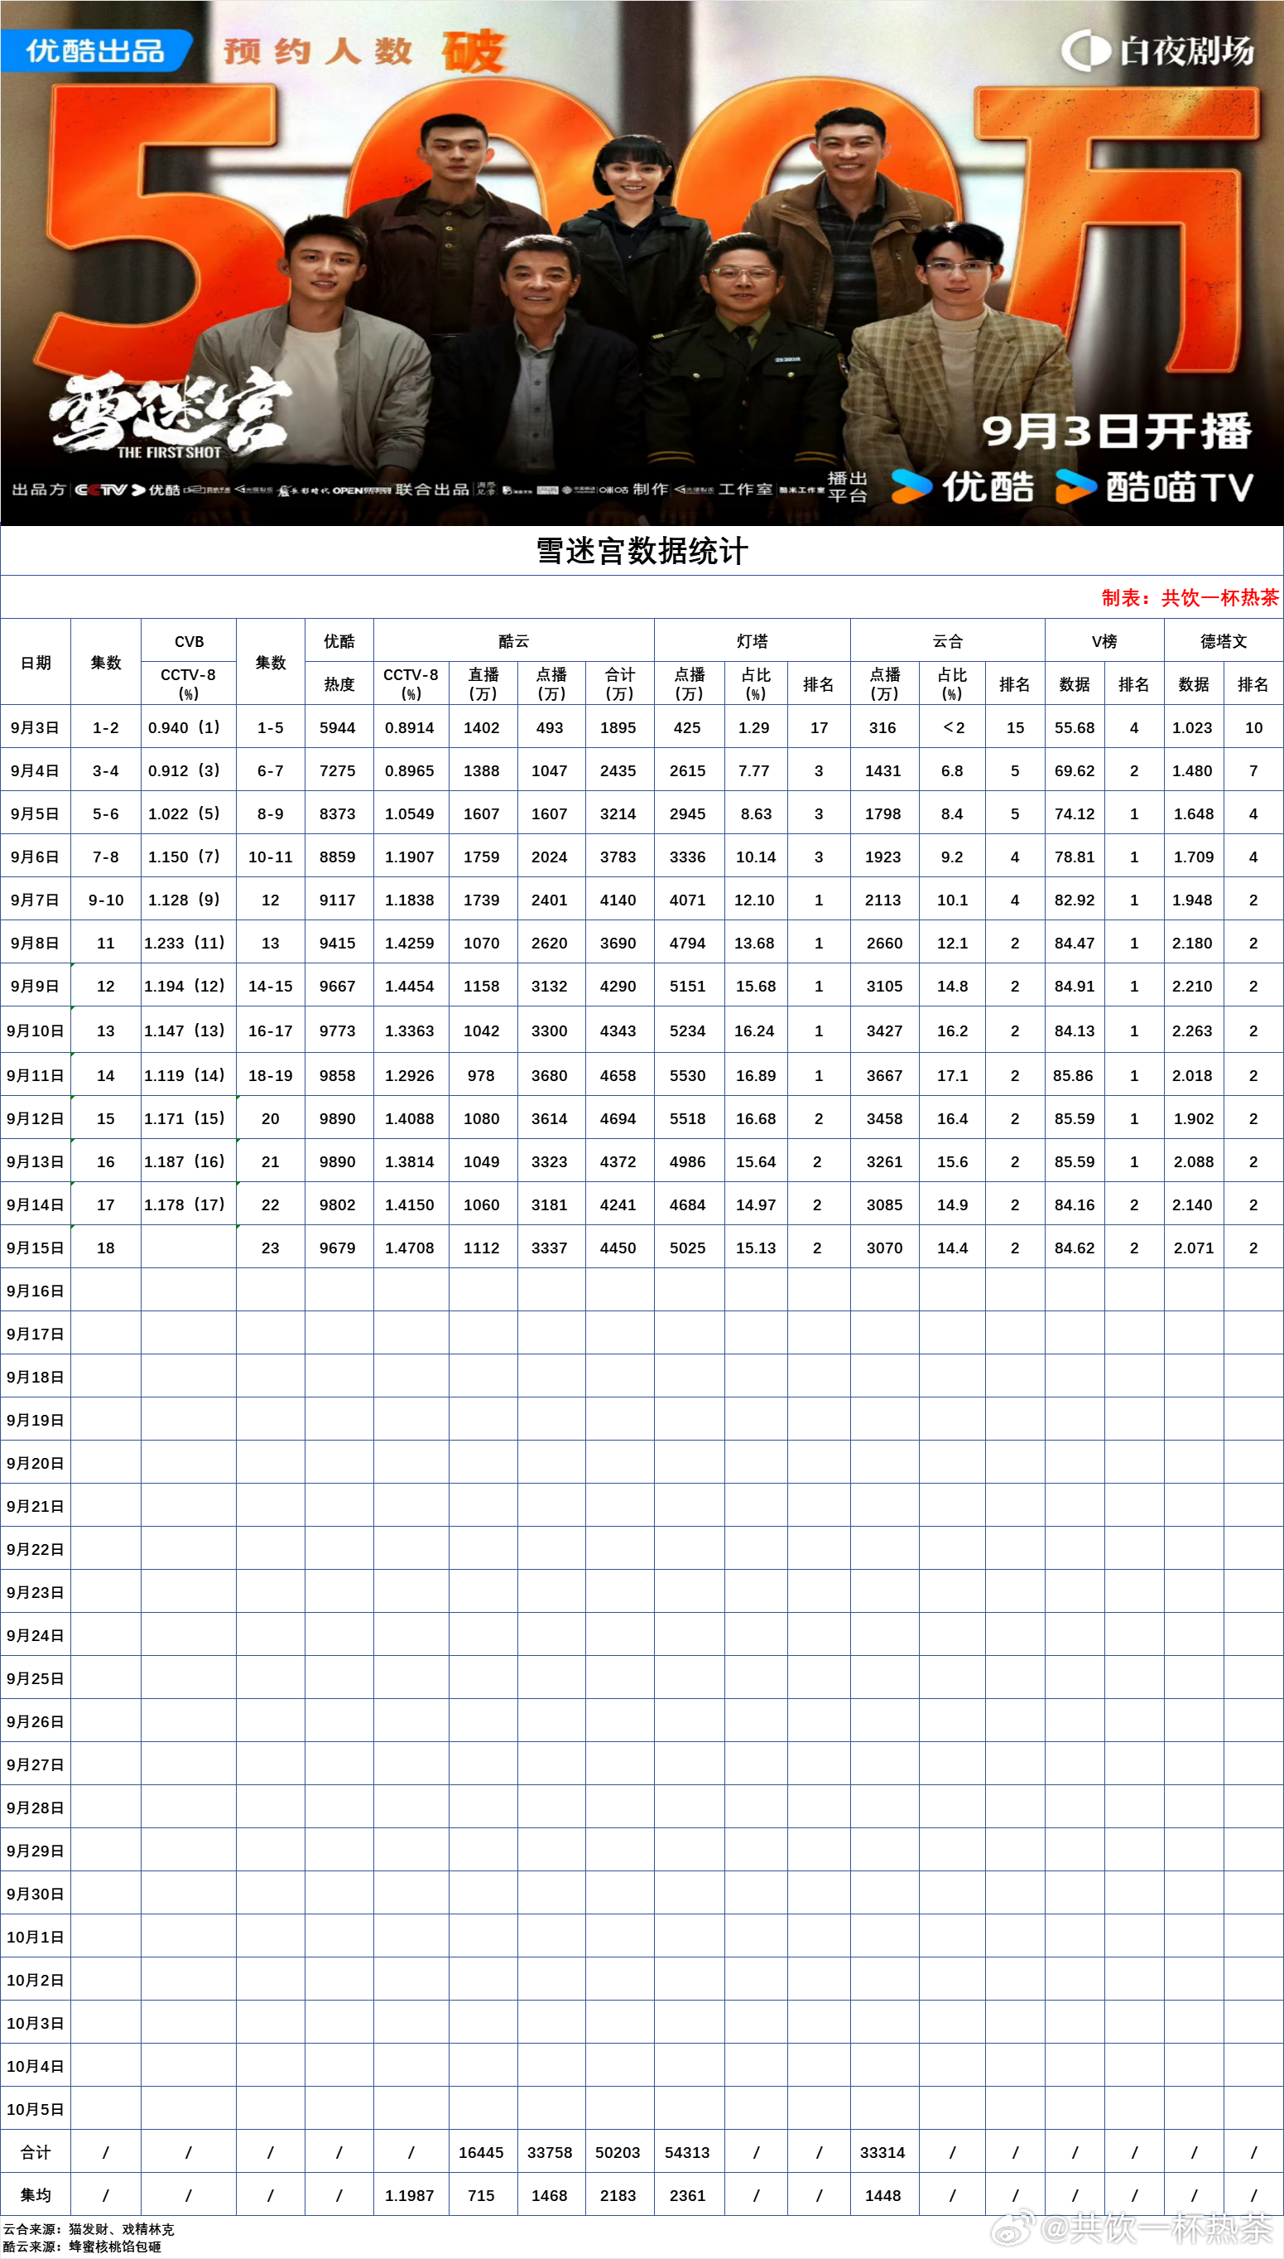
Task: Click the 2.263 德塔文 data cell
Action: pyautogui.click(x=1193, y=1031)
